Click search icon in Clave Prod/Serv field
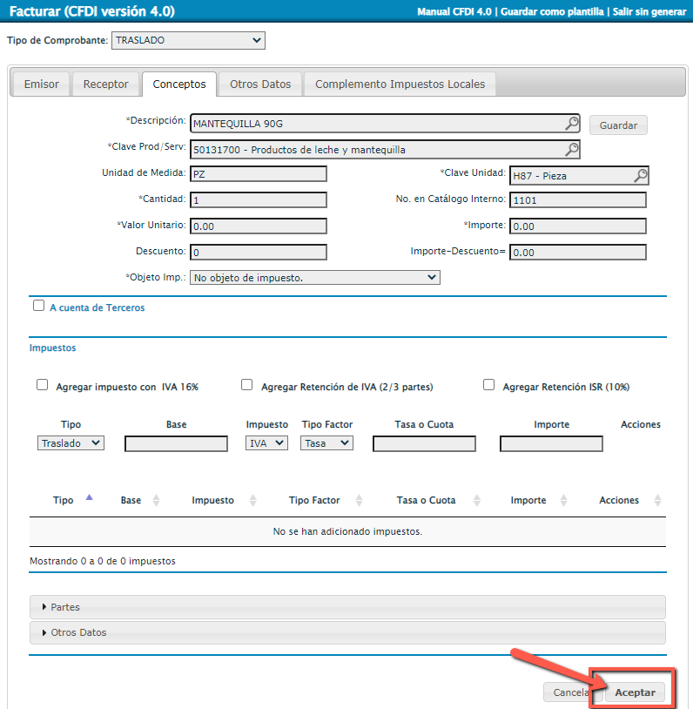Viewport: 693px width, 709px height. pyautogui.click(x=571, y=150)
